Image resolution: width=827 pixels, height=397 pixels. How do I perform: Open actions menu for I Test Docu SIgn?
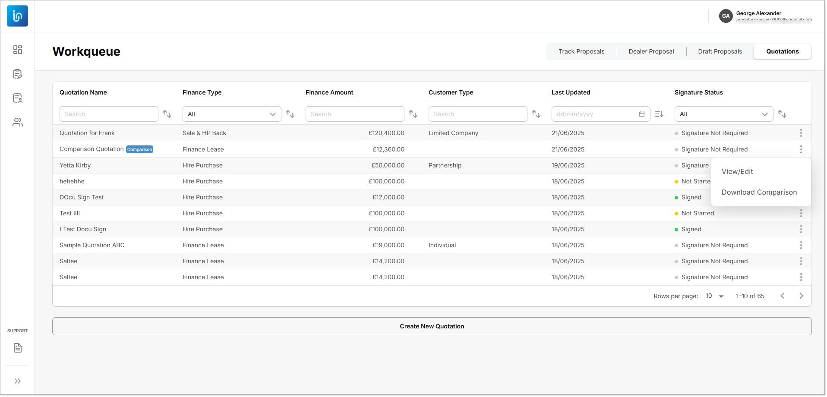click(801, 229)
